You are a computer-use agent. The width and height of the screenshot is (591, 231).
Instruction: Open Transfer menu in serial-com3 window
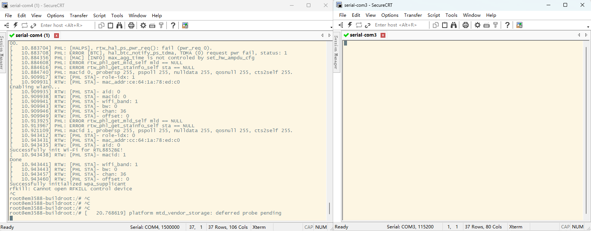coord(413,15)
